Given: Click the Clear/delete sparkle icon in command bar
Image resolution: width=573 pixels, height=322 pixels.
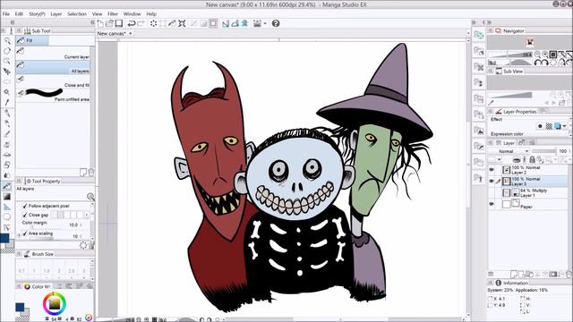Looking at the screenshot, I should click(153, 23).
